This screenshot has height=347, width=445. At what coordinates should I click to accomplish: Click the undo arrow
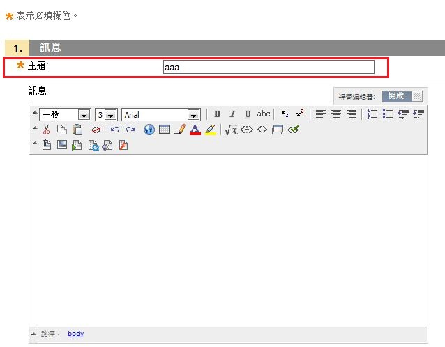(115, 130)
